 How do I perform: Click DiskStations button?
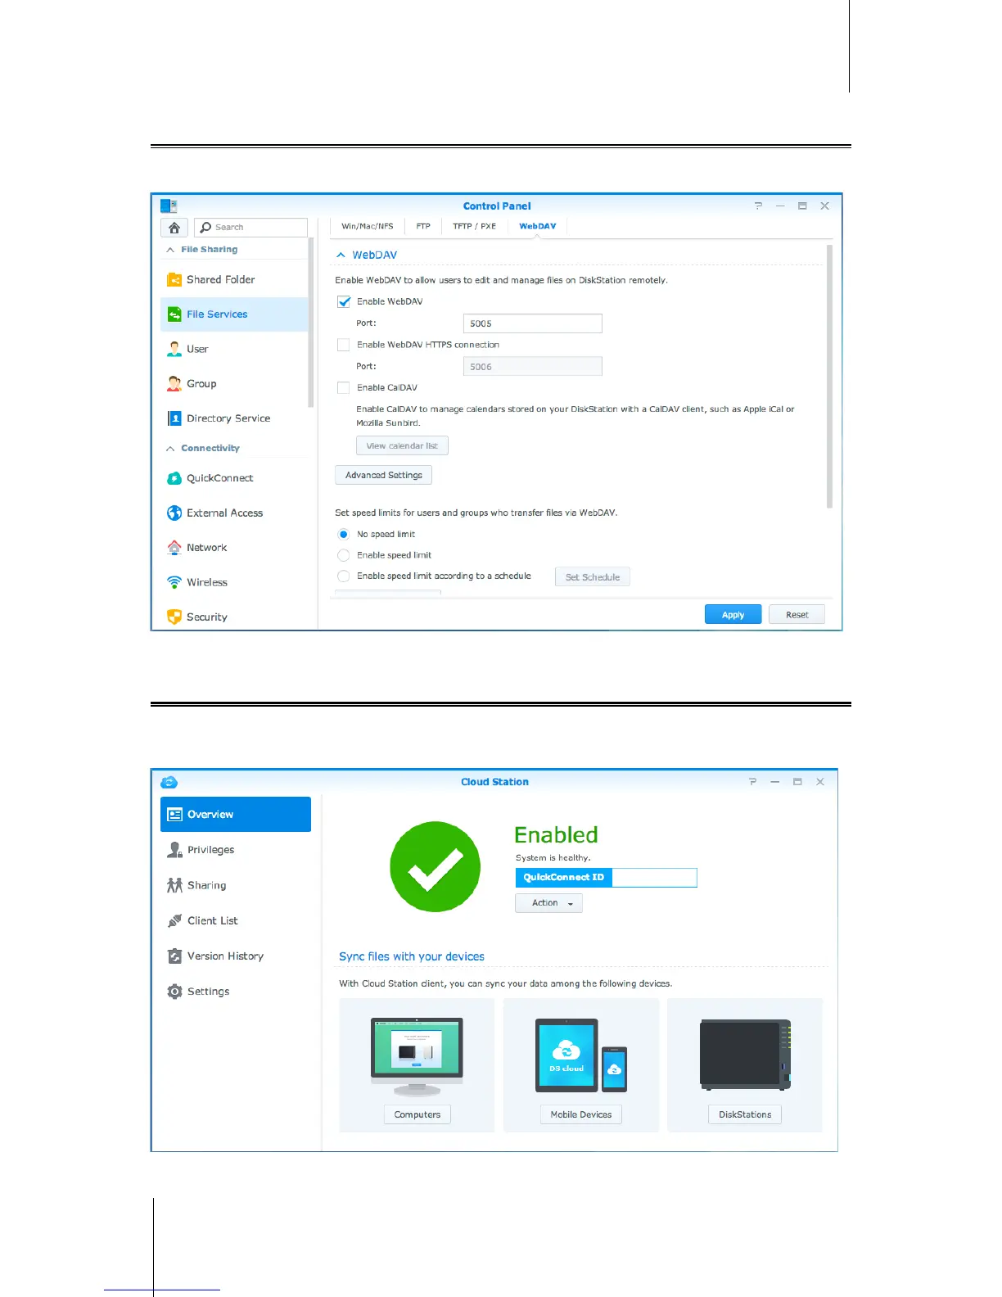click(x=745, y=1114)
